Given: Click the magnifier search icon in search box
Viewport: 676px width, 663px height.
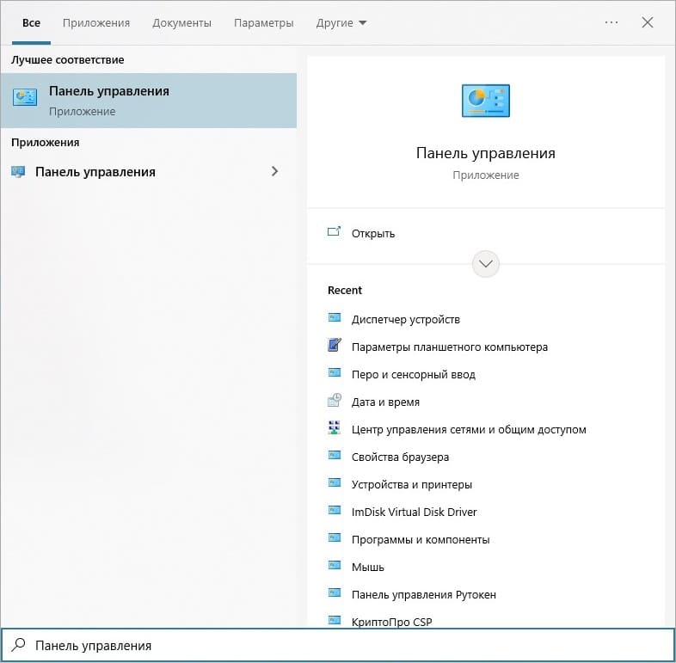Looking at the screenshot, I should coord(18,645).
